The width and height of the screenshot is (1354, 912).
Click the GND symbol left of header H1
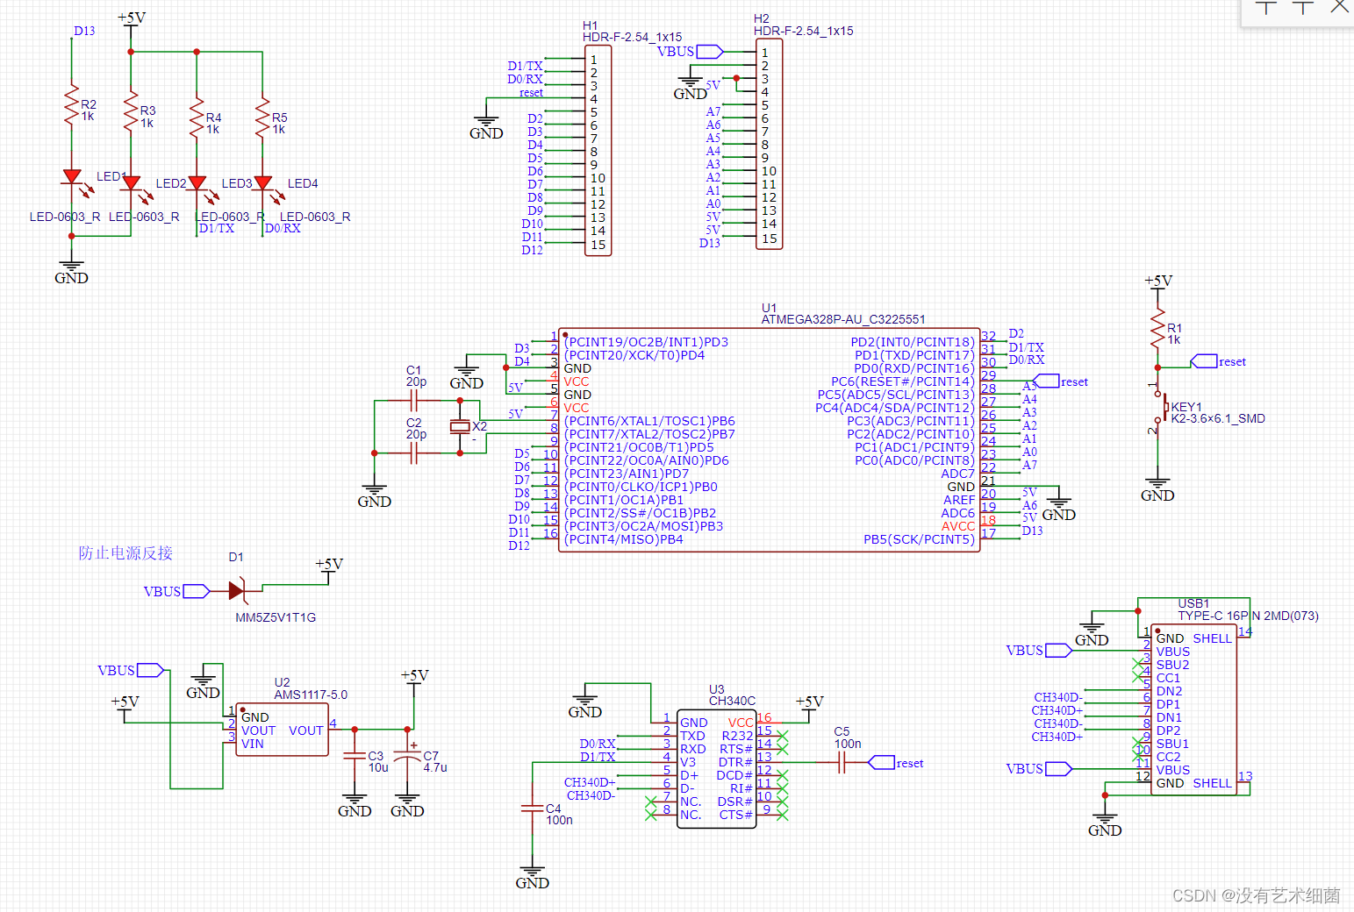[486, 128]
